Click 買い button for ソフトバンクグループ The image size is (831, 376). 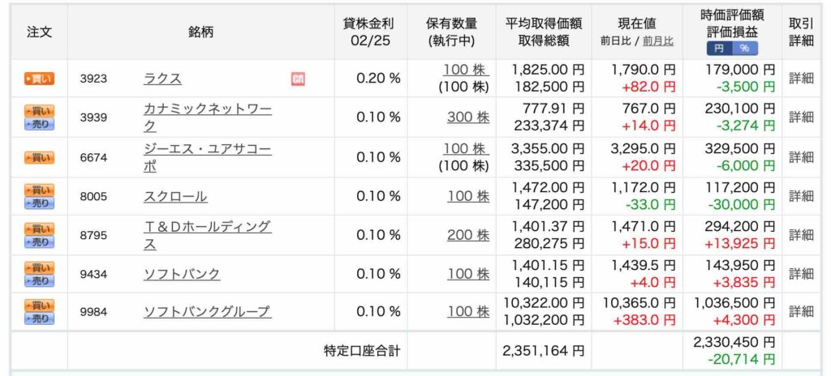coord(39,305)
